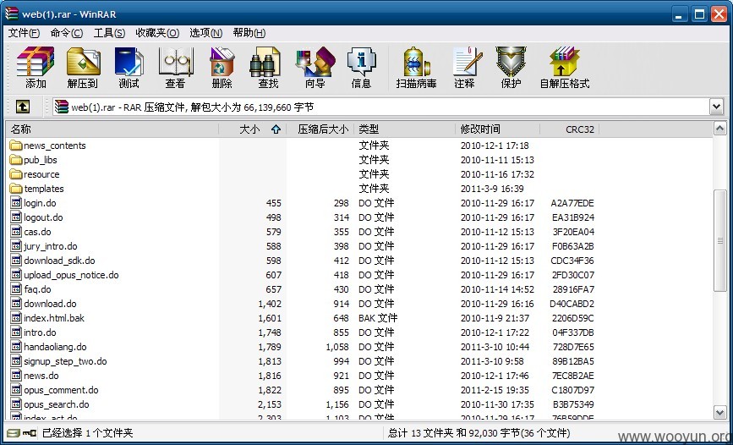Sort by 压缩后大小 column header
Image resolution: width=733 pixels, height=445 pixels.
click(x=320, y=129)
